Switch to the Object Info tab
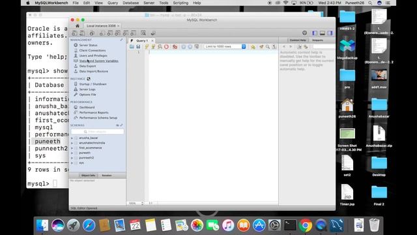This screenshot has width=417, height=235. tap(88, 176)
